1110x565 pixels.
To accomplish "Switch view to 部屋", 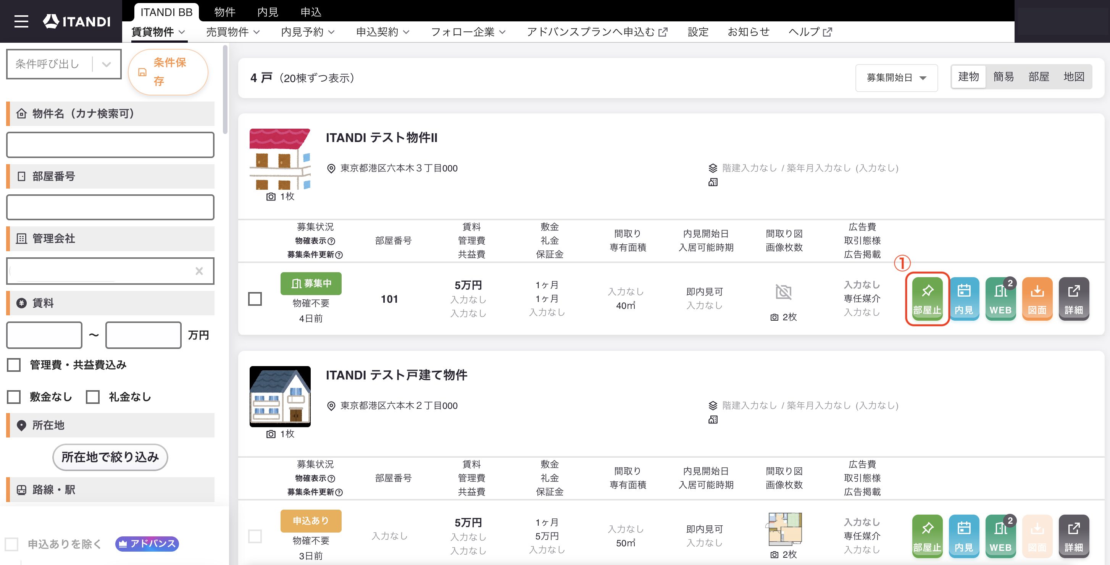I will coord(1039,77).
